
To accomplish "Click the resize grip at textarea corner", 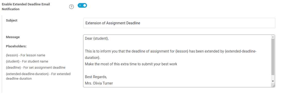I will coord(274,86).
